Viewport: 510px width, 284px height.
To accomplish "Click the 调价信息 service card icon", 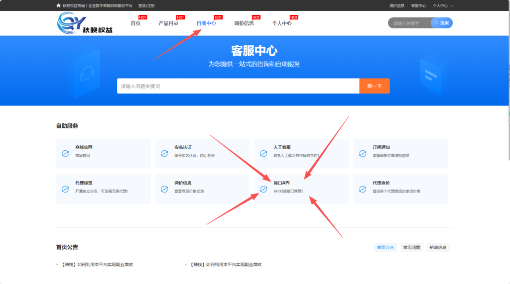I will click(x=164, y=189).
